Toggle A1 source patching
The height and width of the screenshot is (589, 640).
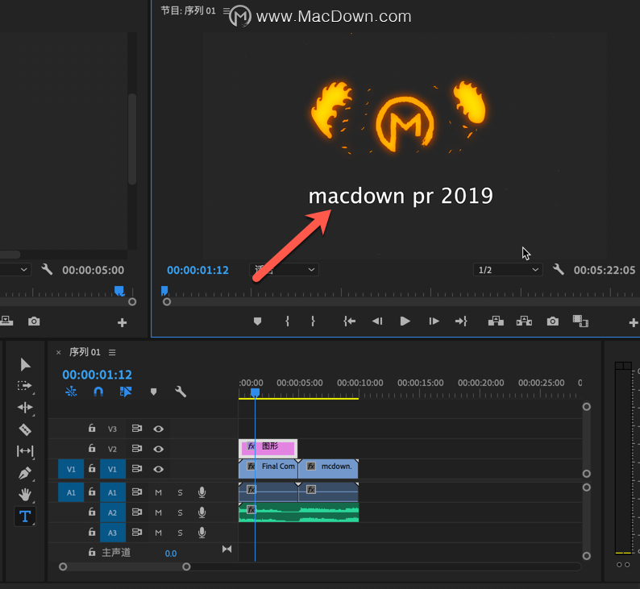(x=71, y=492)
